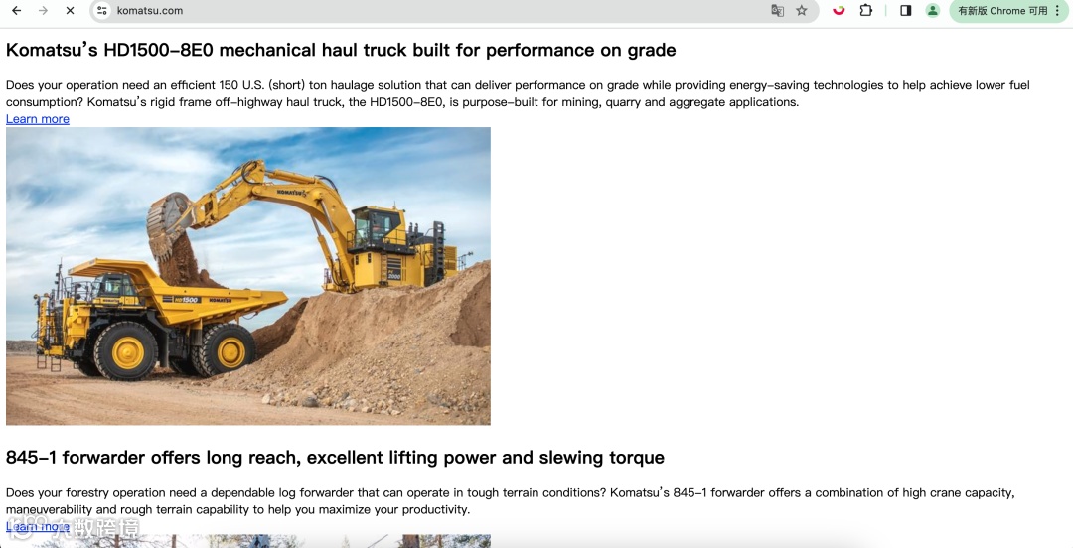Open the Extensions puzzle icon
Image resolution: width=1073 pixels, height=548 pixels.
[x=865, y=10]
